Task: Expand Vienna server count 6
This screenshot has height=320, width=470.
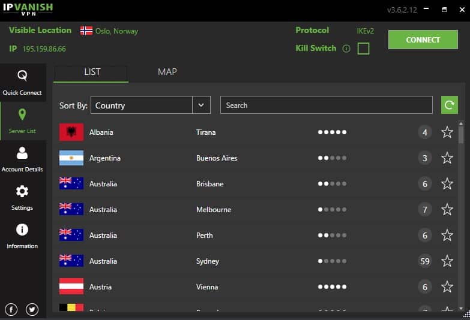Action: click(x=425, y=287)
